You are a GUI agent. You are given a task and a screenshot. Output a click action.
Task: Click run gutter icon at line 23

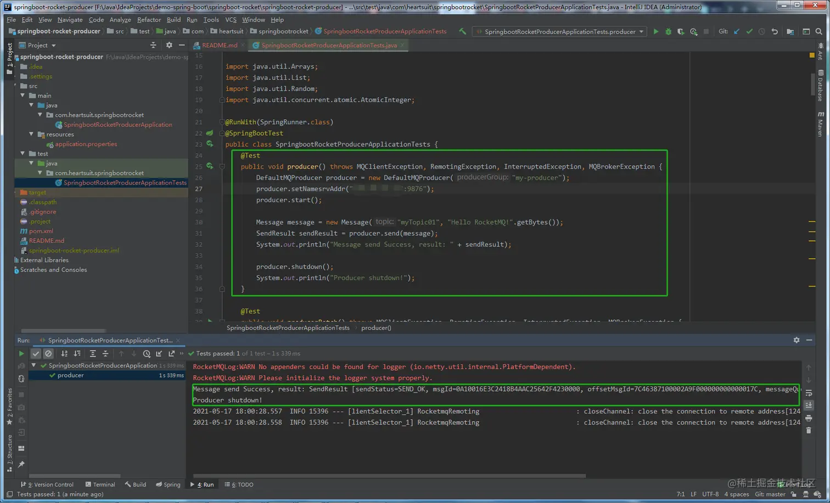click(x=210, y=144)
